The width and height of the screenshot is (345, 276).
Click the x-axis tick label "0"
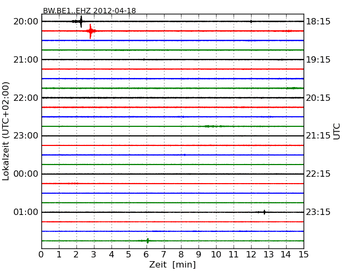41,254
